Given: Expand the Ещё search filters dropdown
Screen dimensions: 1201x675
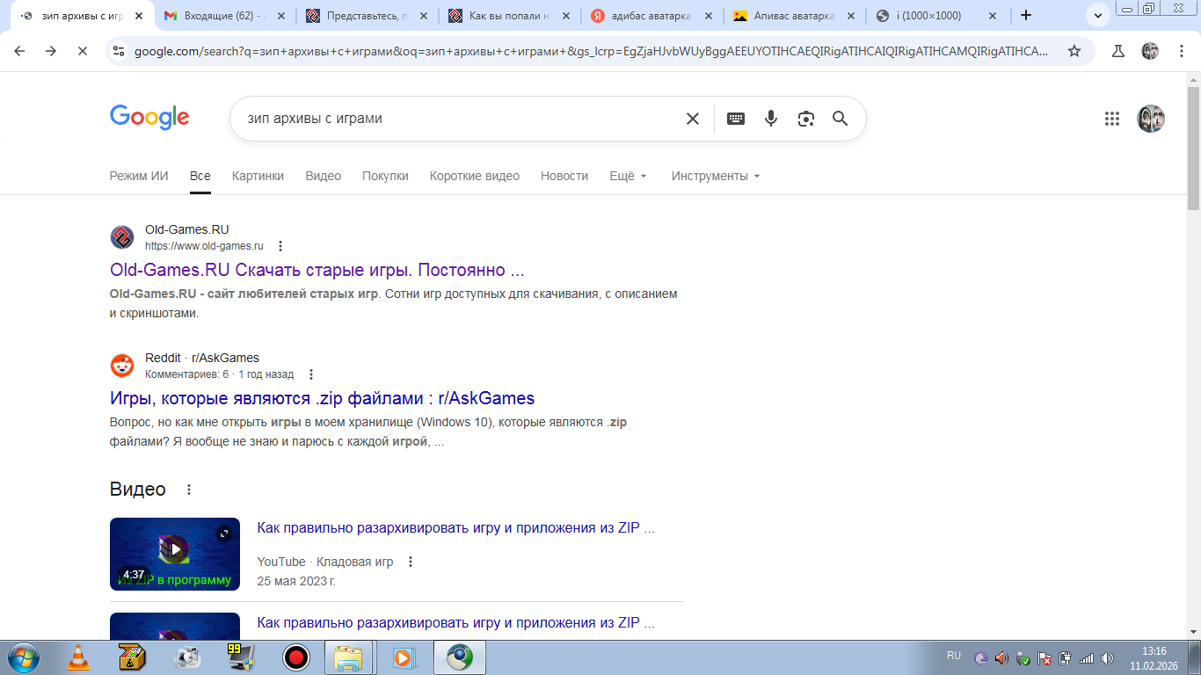Looking at the screenshot, I should coord(629,176).
